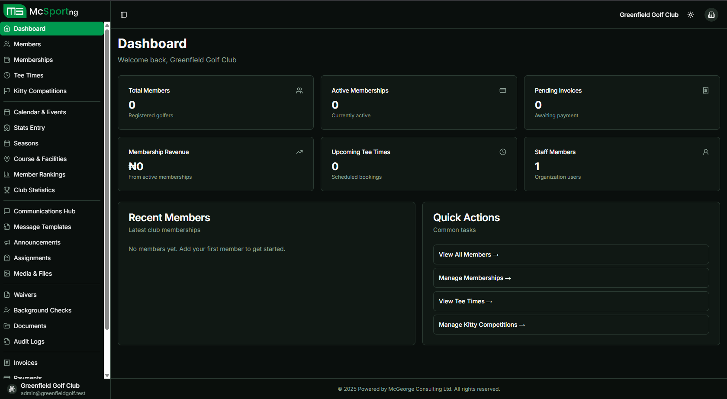Toggle the sidebar collapse control

coord(124,14)
